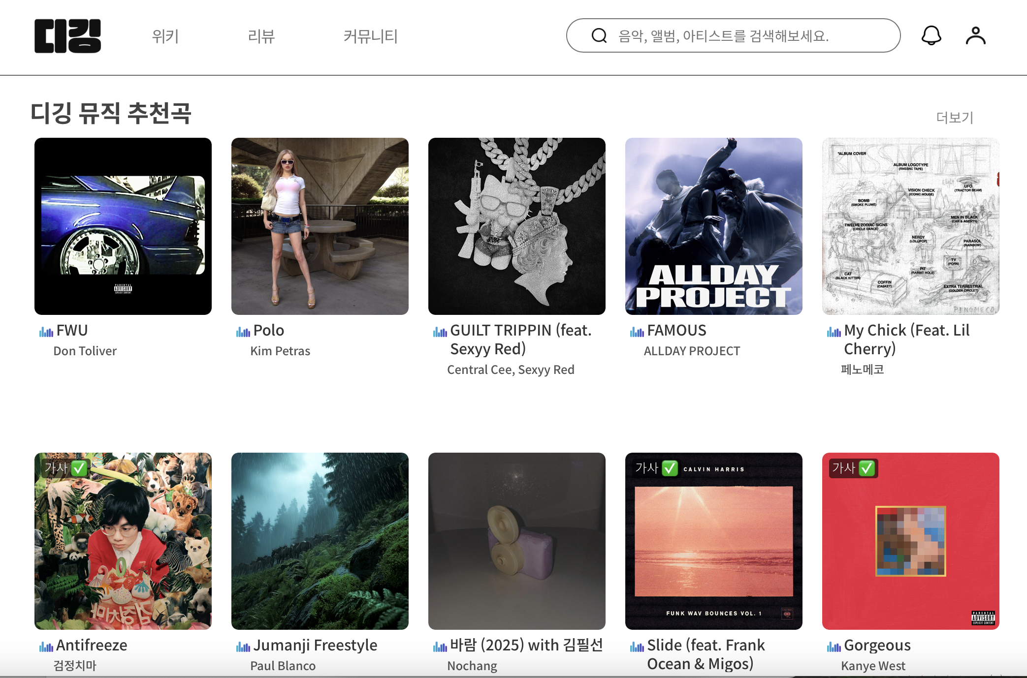The image size is (1027, 678).
Task: Open My Chick (Feat. Lil Cherry) title
Action: pyautogui.click(x=907, y=339)
